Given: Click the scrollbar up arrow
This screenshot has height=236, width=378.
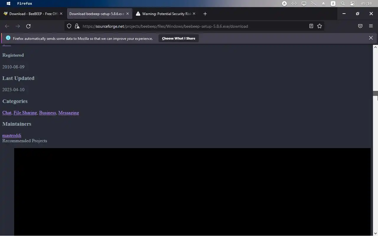Looking at the screenshot, I should click(x=375, y=47).
